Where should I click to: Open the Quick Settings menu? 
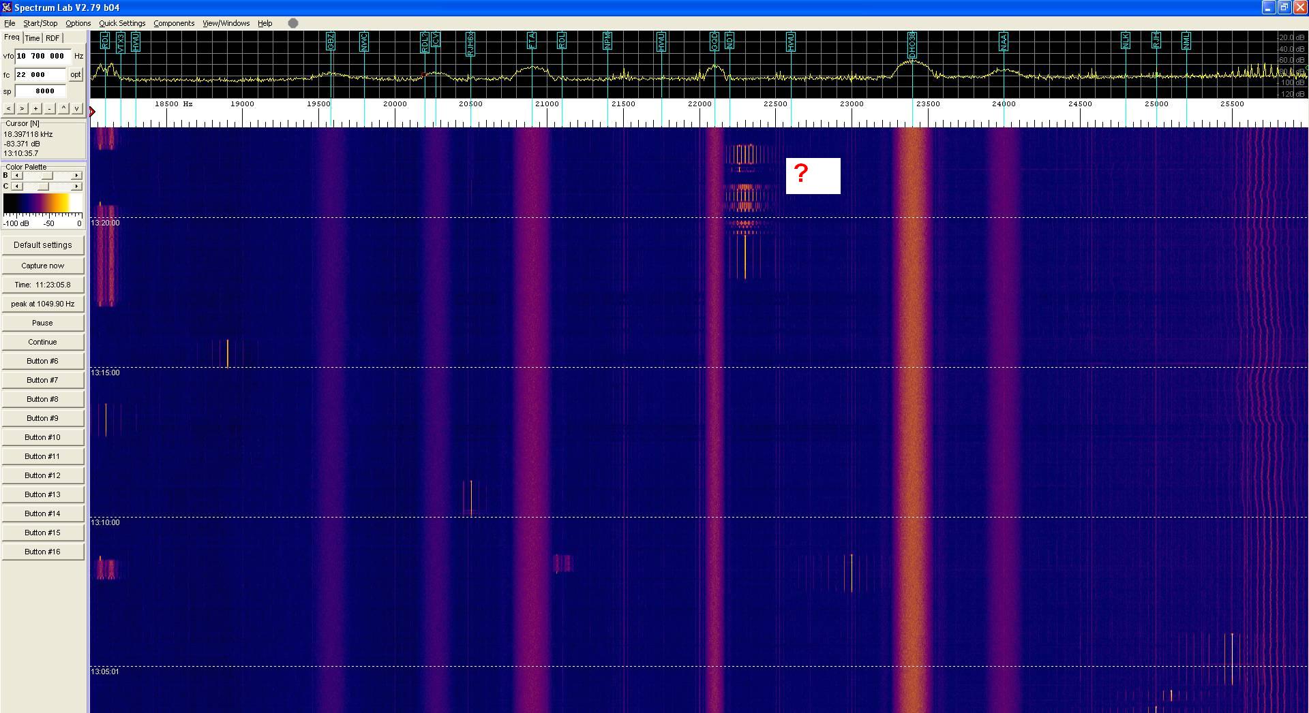tap(122, 23)
